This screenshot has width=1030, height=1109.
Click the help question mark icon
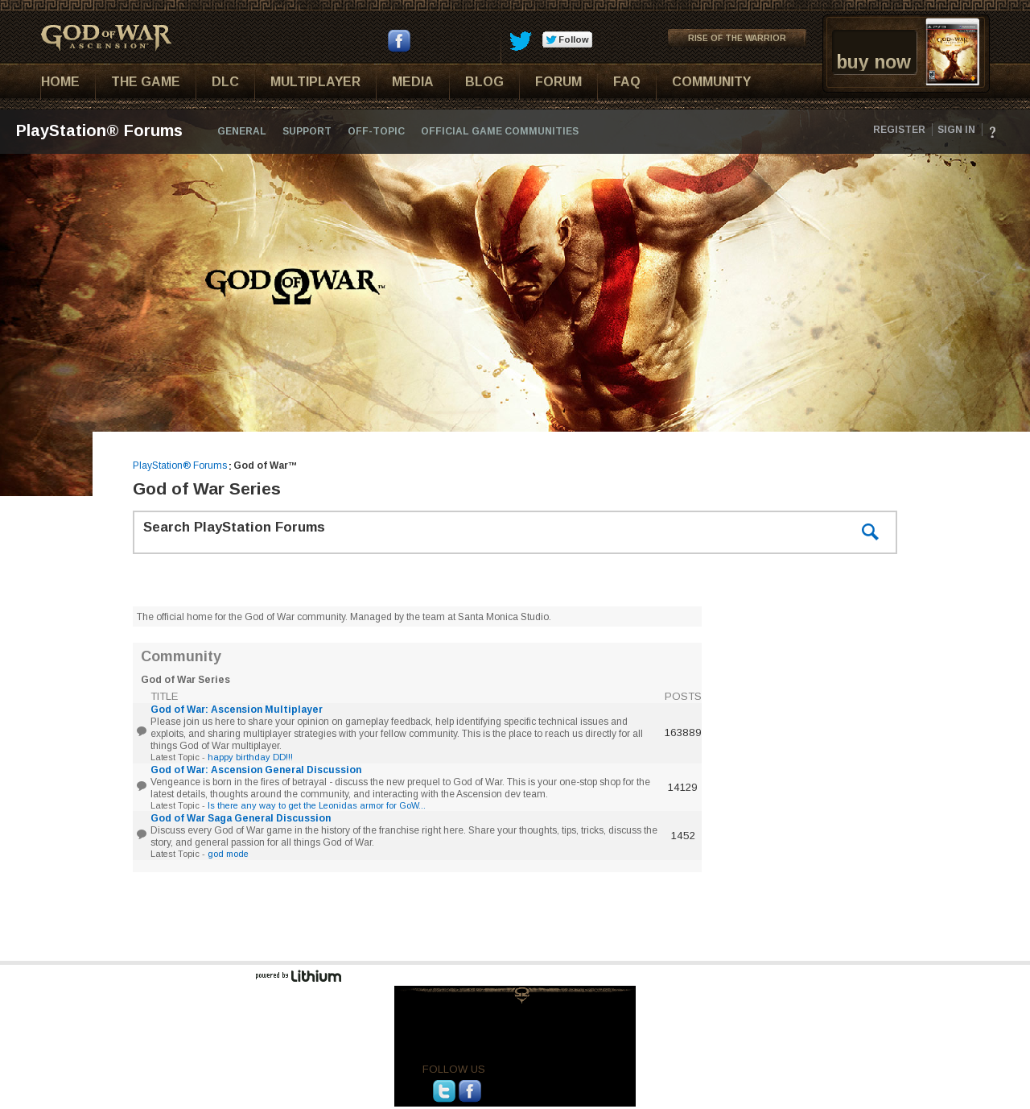point(992,132)
